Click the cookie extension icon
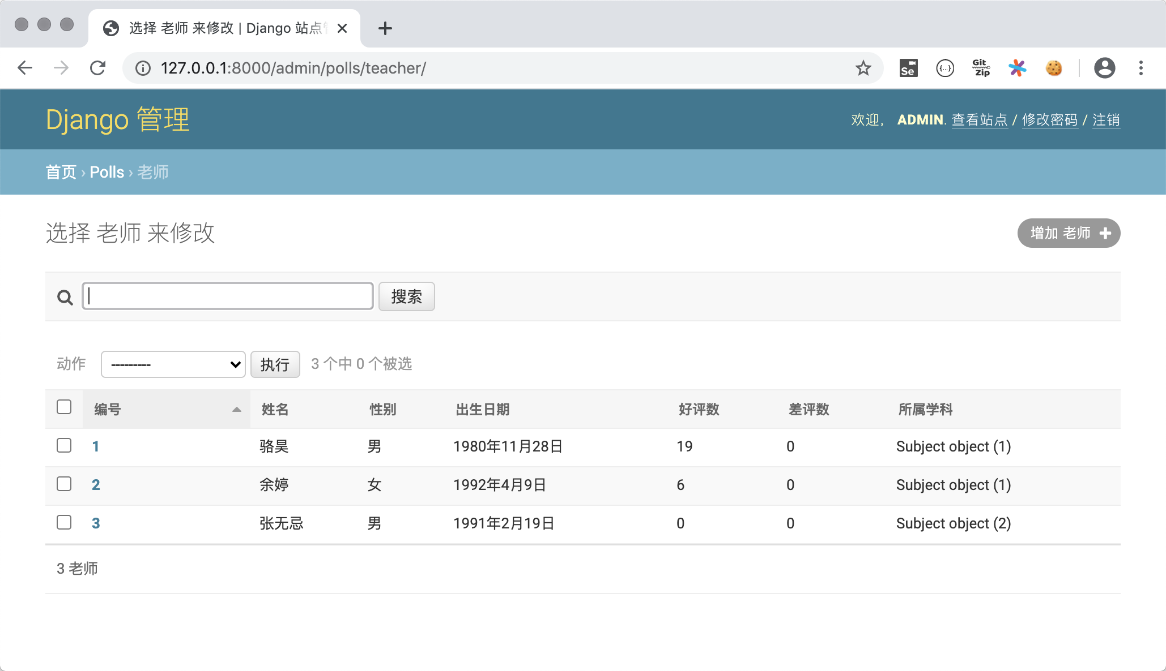The height and width of the screenshot is (671, 1166). (1053, 68)
